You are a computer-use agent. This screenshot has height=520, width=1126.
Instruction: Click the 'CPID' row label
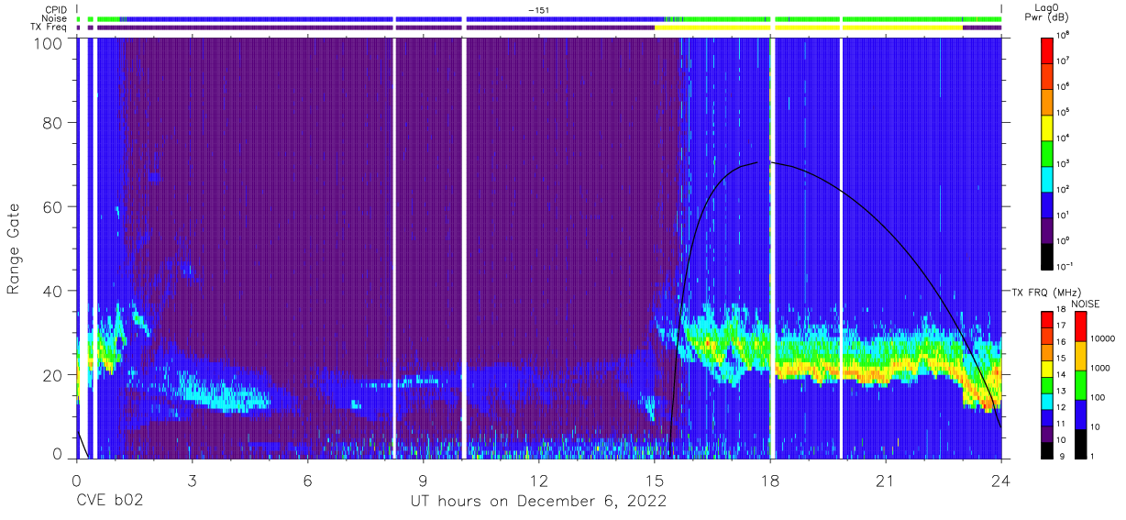58,9
